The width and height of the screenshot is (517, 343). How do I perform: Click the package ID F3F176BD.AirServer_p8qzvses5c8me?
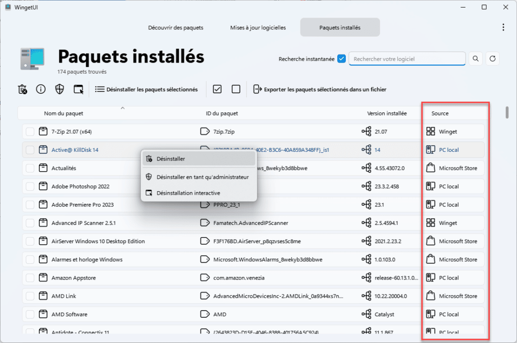257,241
